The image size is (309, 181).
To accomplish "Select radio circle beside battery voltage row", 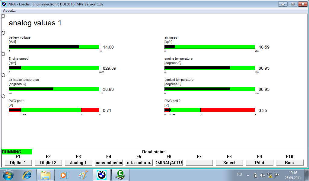I will (x=3, y=33).
